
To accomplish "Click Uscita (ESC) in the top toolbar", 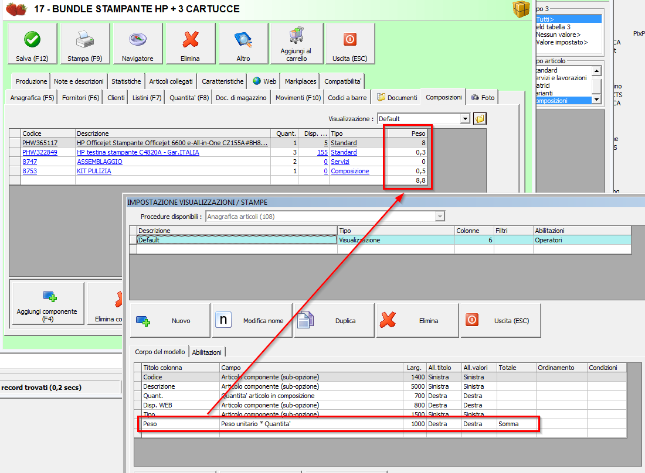I will pos(349,43).
